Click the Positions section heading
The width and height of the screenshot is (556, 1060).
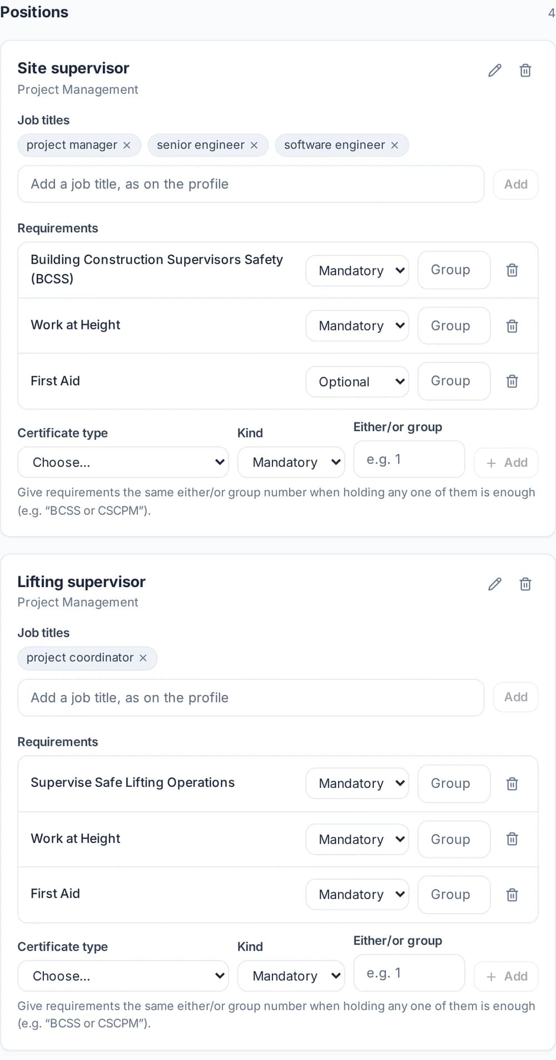click(x=34, y=12)
